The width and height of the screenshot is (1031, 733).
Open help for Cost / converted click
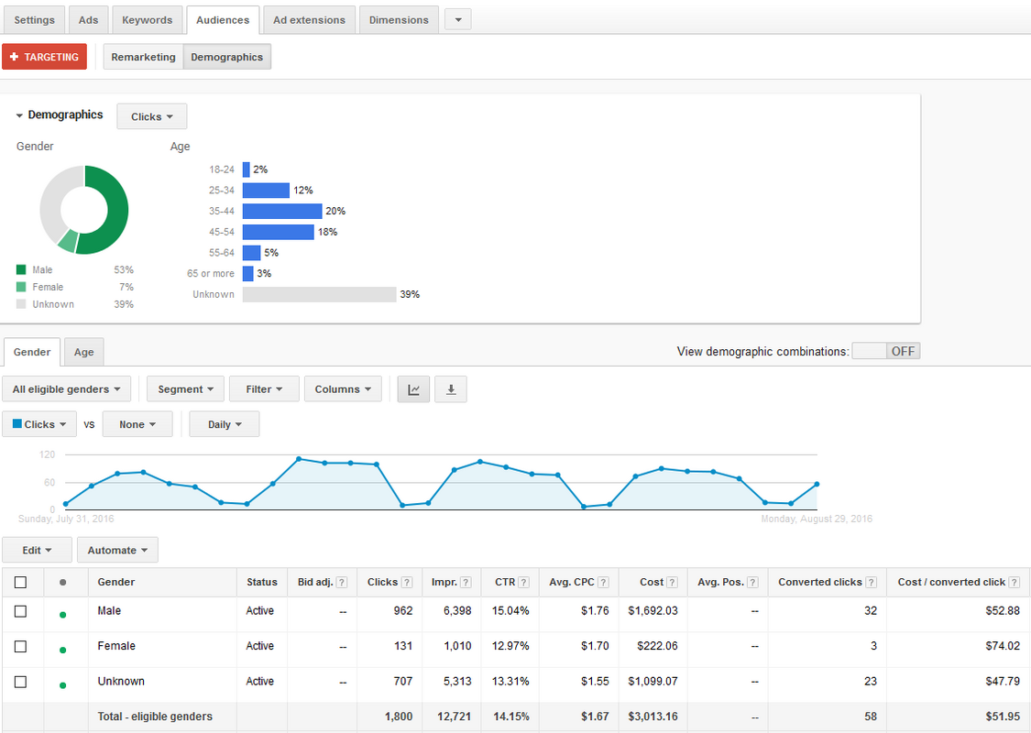tap(1013, 581)
